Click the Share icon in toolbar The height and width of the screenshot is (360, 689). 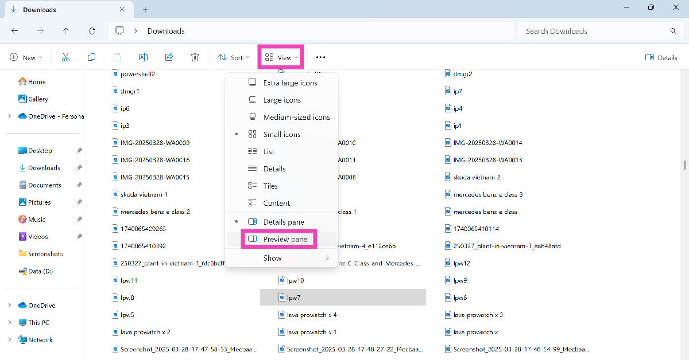click(169, 57)
